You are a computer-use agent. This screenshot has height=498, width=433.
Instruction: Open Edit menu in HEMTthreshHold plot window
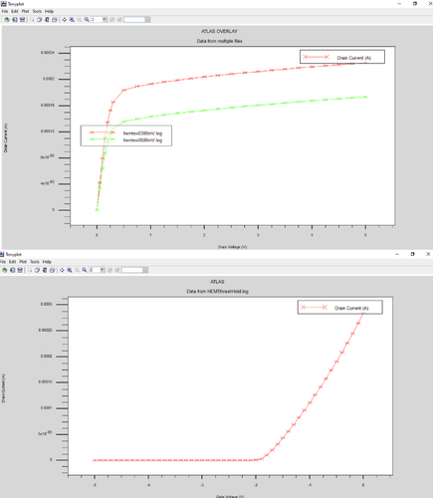tap(12, 262)
